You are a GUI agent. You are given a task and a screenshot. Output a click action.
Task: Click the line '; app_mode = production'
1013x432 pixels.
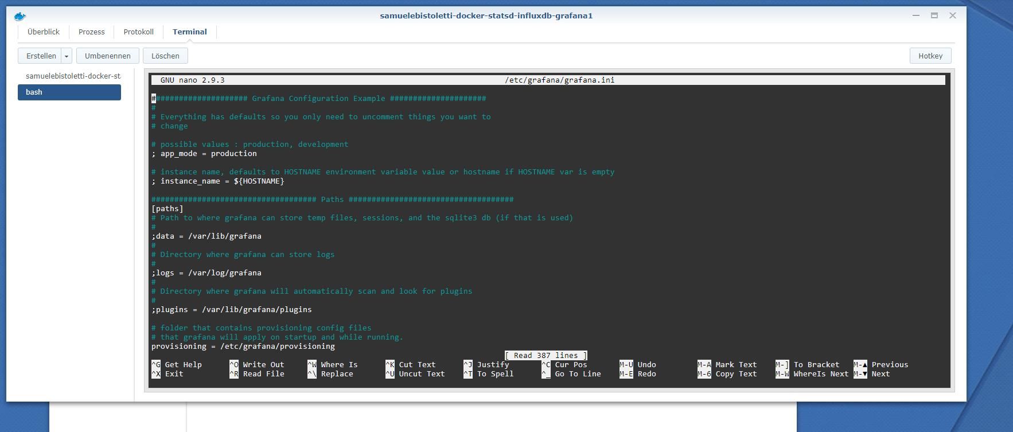204,154
